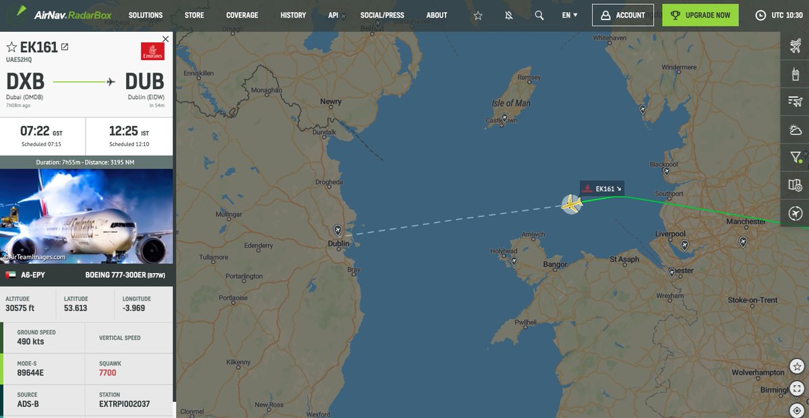
Task: Open the fast flight list sidebar icon
Action: pyautogui.click(x=795, y=102)
